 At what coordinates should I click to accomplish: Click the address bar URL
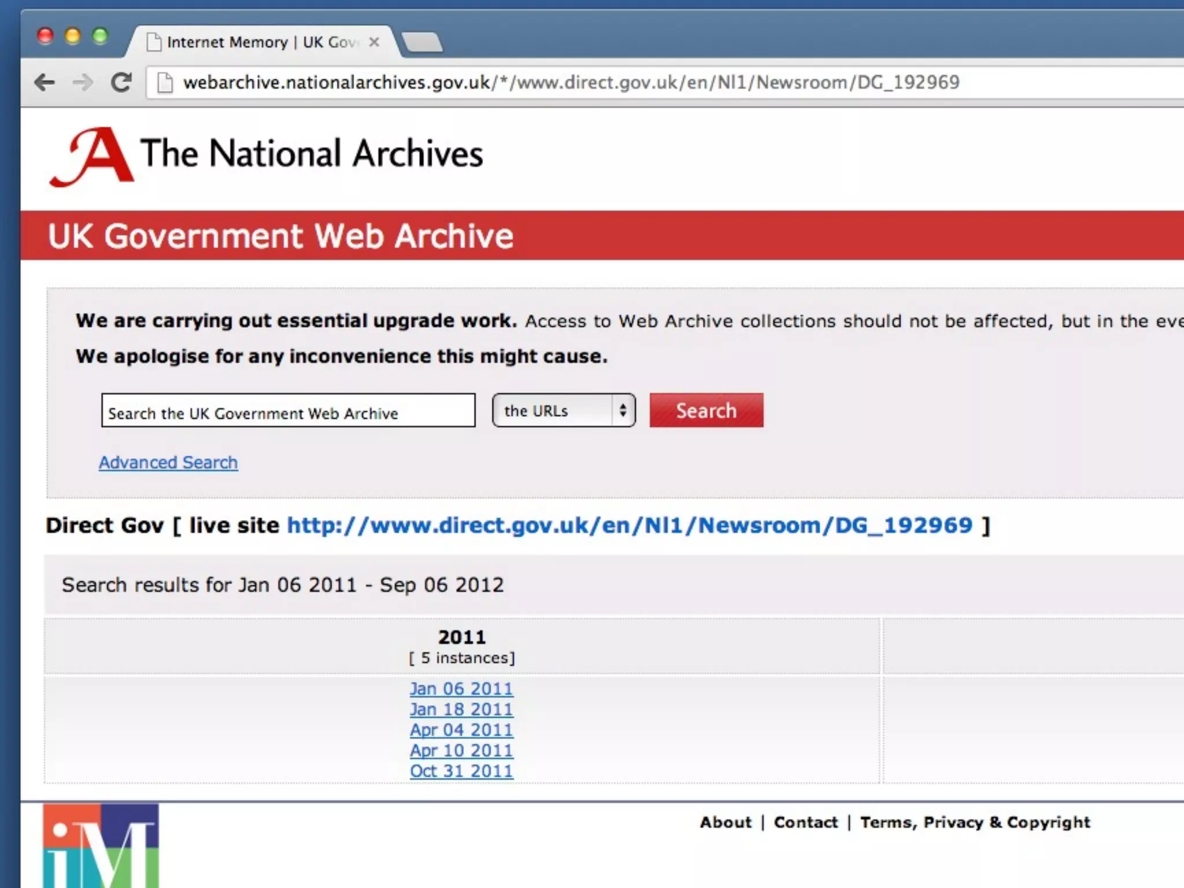point(571,83)
